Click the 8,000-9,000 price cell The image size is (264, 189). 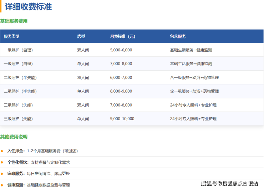point(121,91)
